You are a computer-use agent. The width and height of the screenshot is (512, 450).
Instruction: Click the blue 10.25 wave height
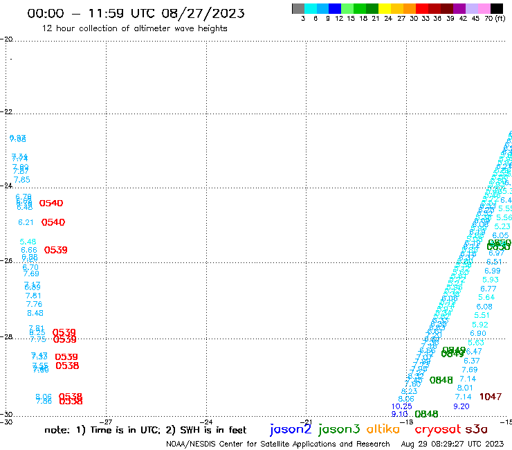401,406
